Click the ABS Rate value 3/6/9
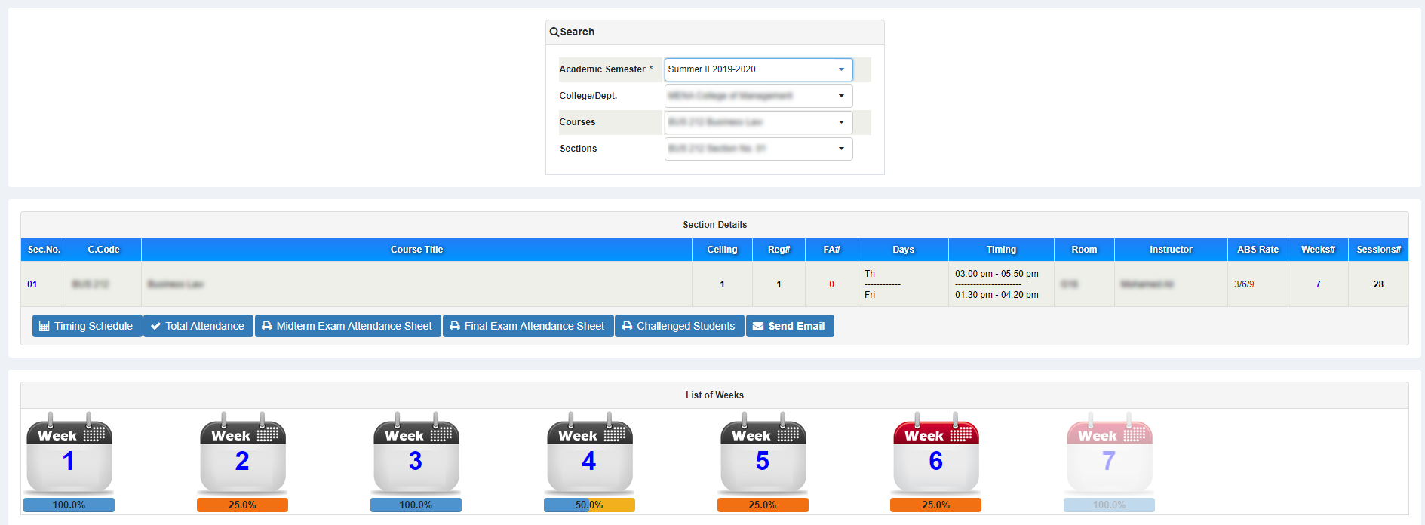 coord(1244,284)
